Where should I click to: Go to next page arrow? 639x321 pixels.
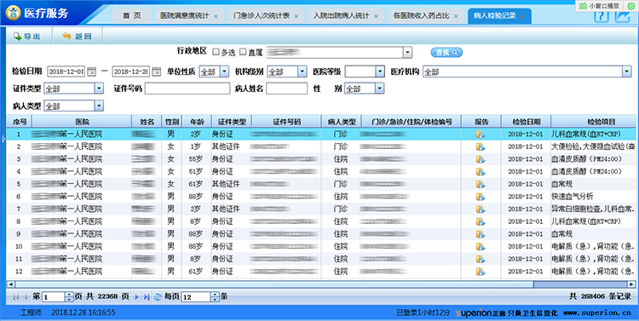[x=136, y=297]
